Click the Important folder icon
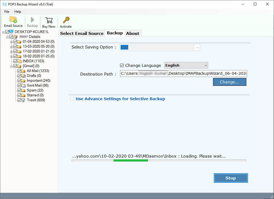 [x=23, y=81]
